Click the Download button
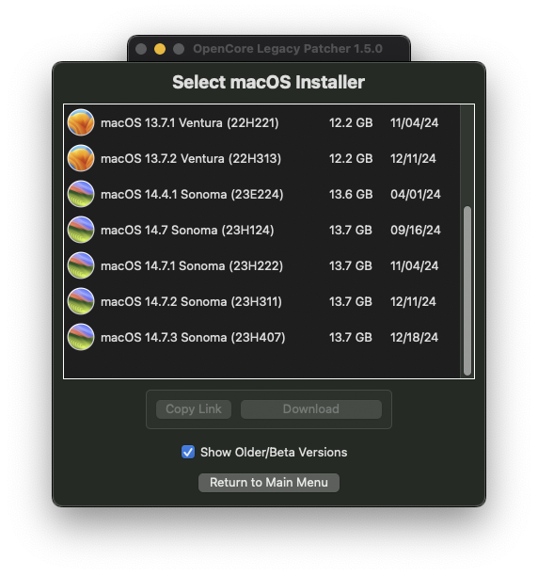Screen dimensions: 538x576 [x=311, y=409]
